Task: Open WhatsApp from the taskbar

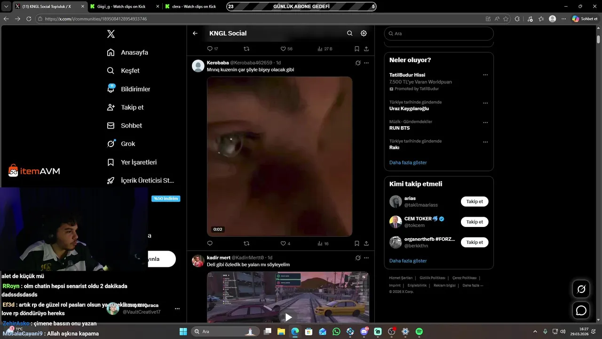Action: click(x=336, y=331)
